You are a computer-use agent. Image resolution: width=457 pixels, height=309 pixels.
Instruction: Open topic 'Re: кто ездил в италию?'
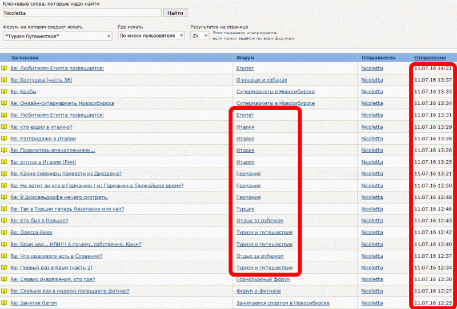click(42, 127)
